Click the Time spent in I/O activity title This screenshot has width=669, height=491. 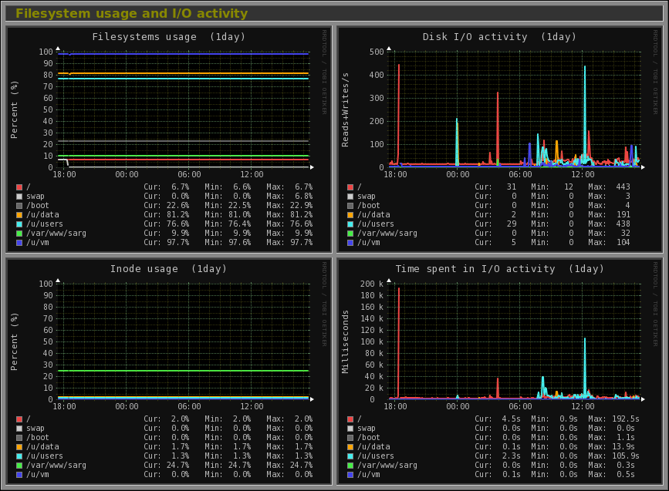[x=499, y=269]
